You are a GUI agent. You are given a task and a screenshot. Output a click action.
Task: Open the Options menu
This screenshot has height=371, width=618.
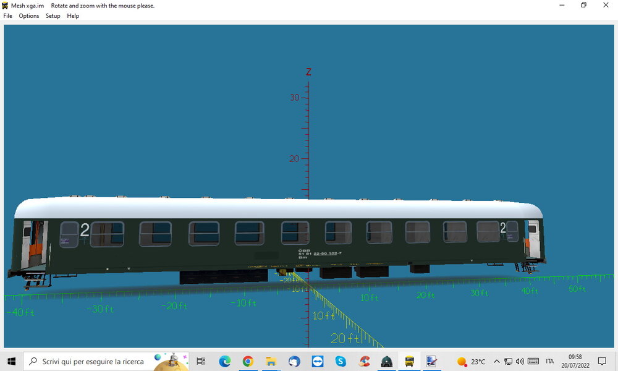(x=29, y=16)
